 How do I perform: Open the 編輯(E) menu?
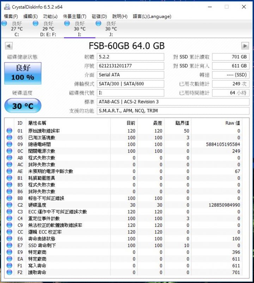(30, 16)
